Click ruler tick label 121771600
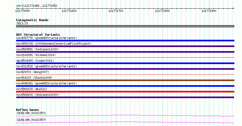This screenshot has height=126, width=242. click(x=69, y=11)
